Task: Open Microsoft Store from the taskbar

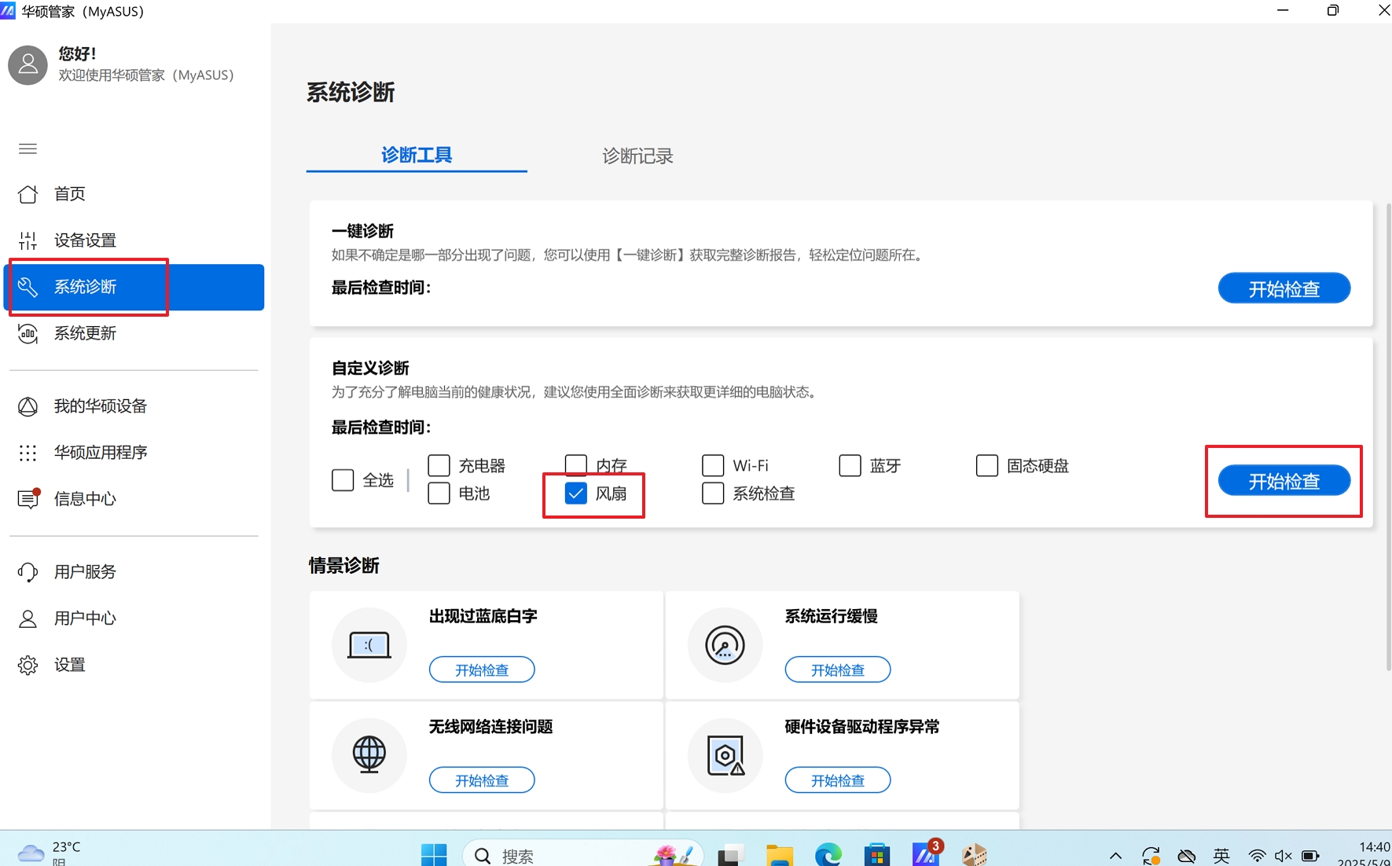Action: 877,854
